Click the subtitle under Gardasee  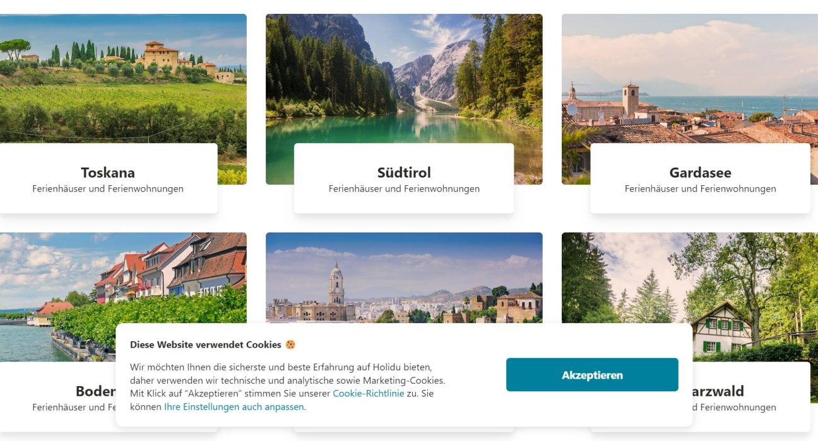[x=700, y=189]
